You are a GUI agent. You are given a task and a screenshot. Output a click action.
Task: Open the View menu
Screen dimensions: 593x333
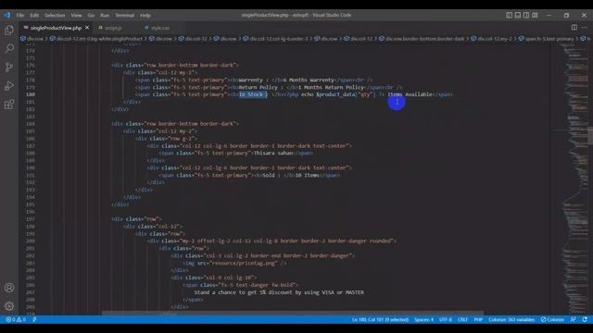(x=76, y=15)
